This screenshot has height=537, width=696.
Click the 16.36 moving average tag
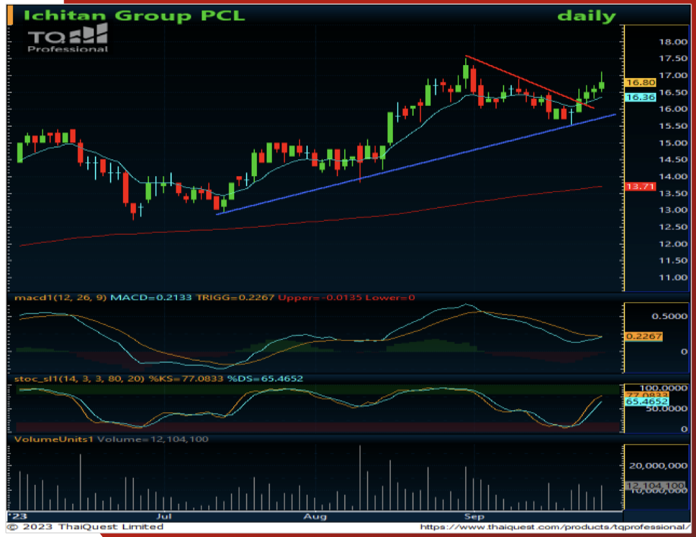tap(641, 97)
